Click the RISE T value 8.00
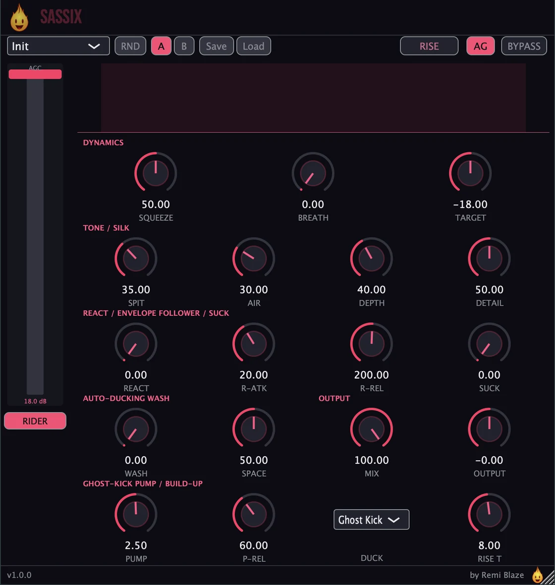555x585 pixels. pyautogui.click(x=489, y=545)
